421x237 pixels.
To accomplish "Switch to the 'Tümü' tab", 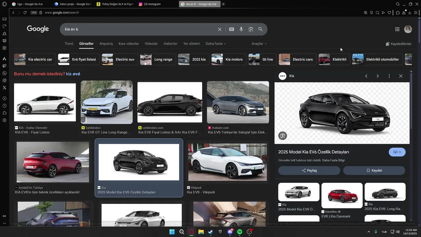I will (x=69, y=44).
